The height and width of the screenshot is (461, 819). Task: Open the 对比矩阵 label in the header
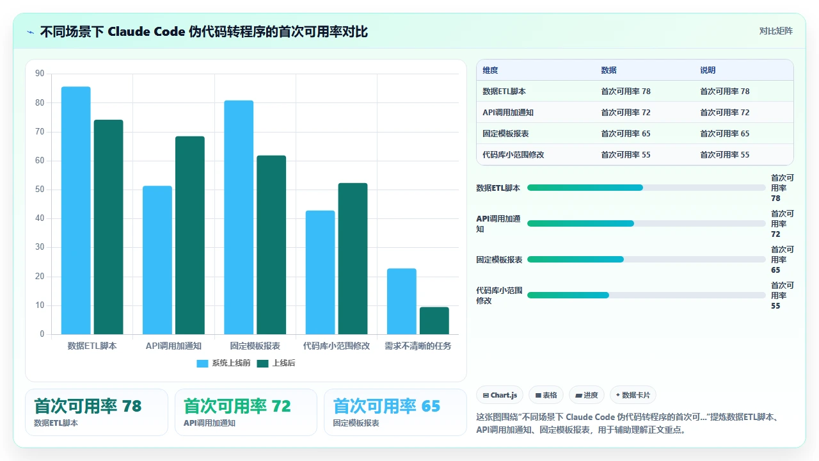[x=776, y=31]
